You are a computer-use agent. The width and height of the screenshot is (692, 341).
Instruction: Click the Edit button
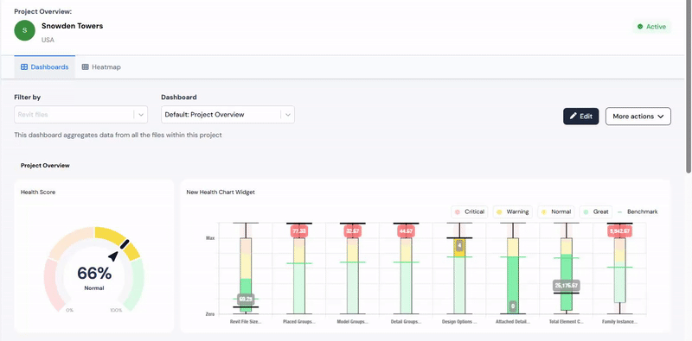tap(580, 117)
